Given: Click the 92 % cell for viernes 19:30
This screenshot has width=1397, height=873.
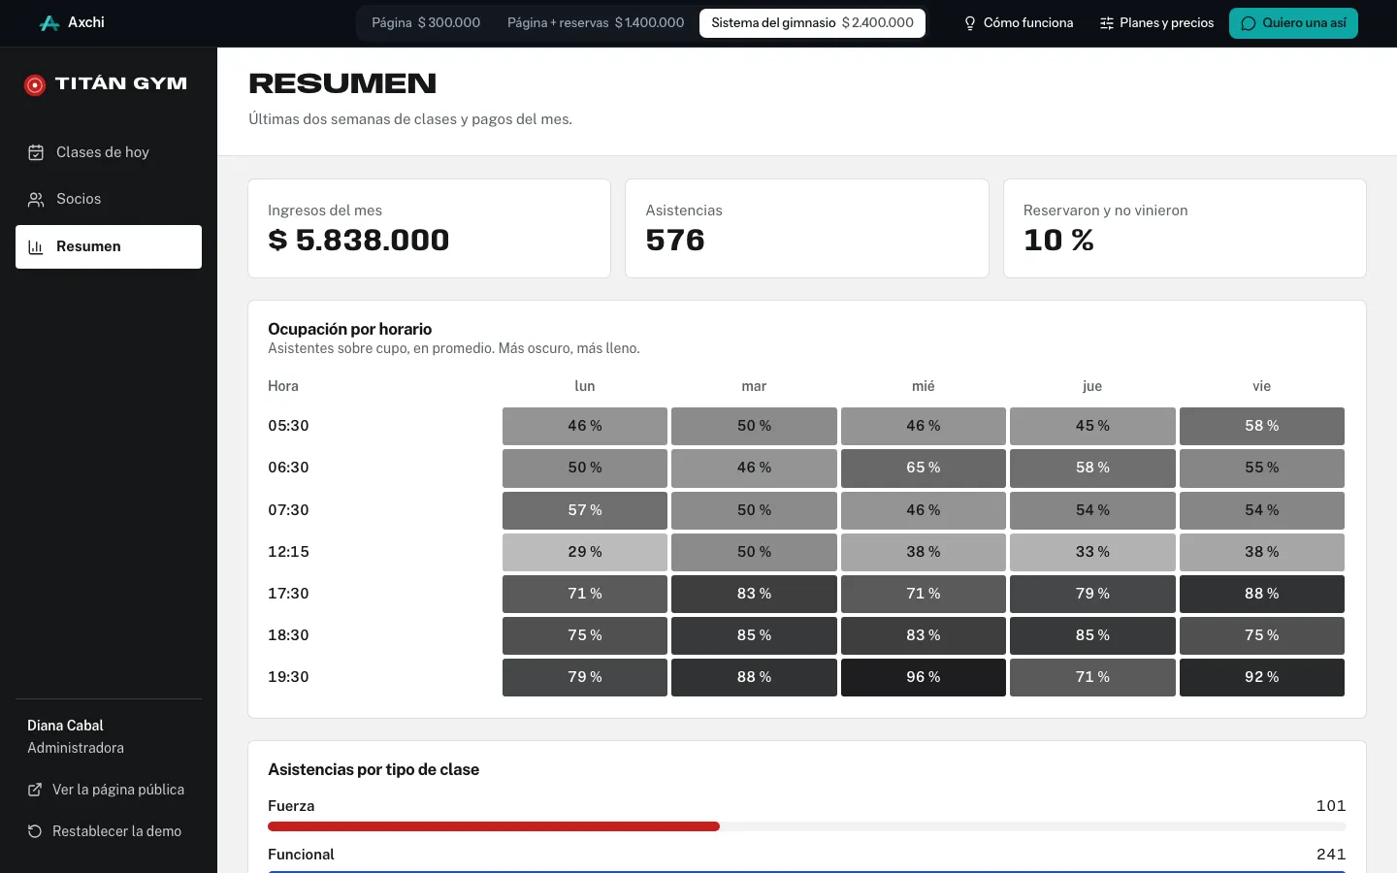Looking at the screenshot, I should tap(1262, 677).
